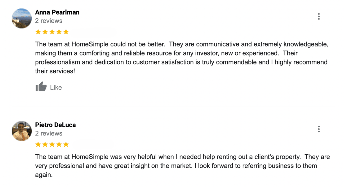The image size is (356, 187).
Task: Click Anna Pearlman's review text paragraph
Action: pyautogui.click(x=181, y=58)
